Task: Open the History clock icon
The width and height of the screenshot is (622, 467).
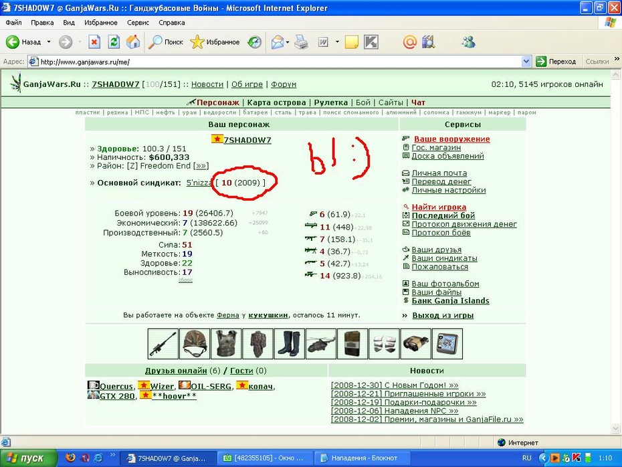Action: (254, 41)
